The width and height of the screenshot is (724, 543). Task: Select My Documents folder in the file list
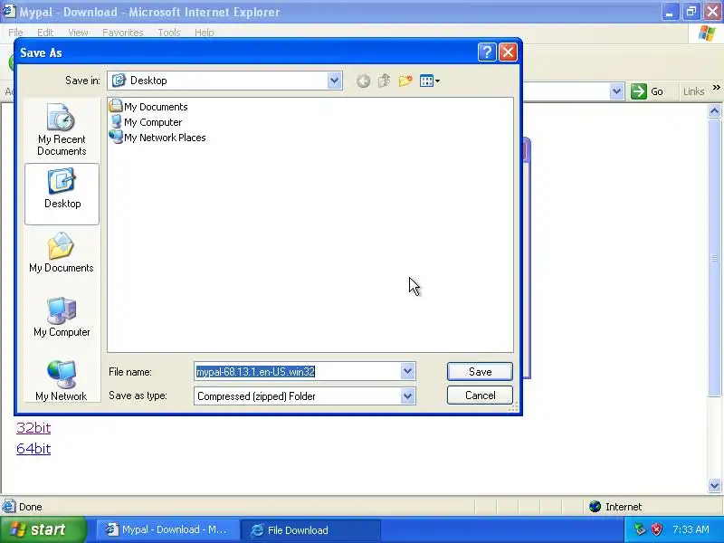click(148, 107)
